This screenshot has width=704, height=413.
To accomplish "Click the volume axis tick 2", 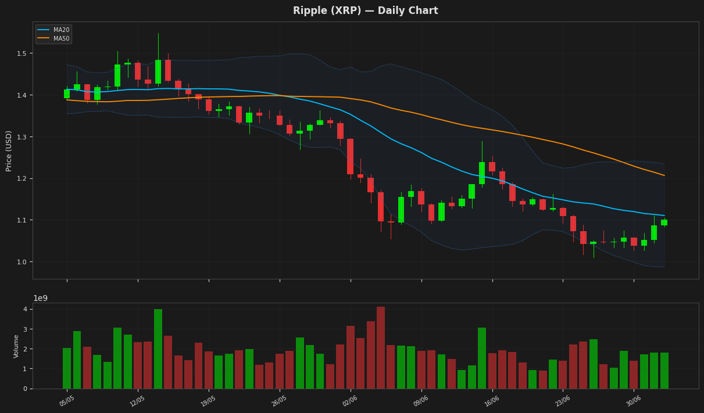I will (26, 349).
